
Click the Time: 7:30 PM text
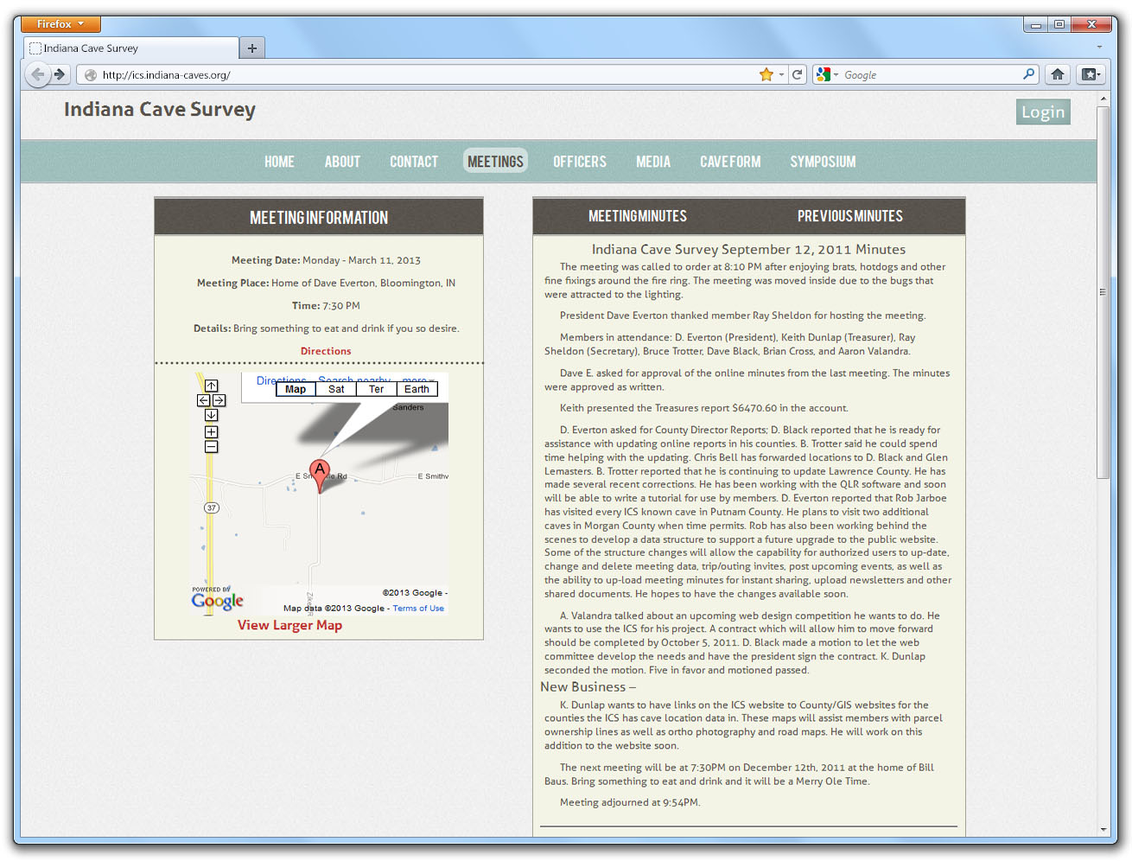pyautogui.click(x=326, y=306)
